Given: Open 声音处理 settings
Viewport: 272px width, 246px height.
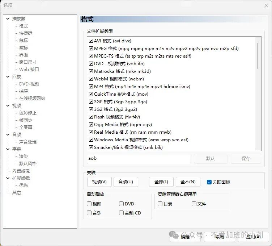Looking at the screenshot, I should coord(28,142).
